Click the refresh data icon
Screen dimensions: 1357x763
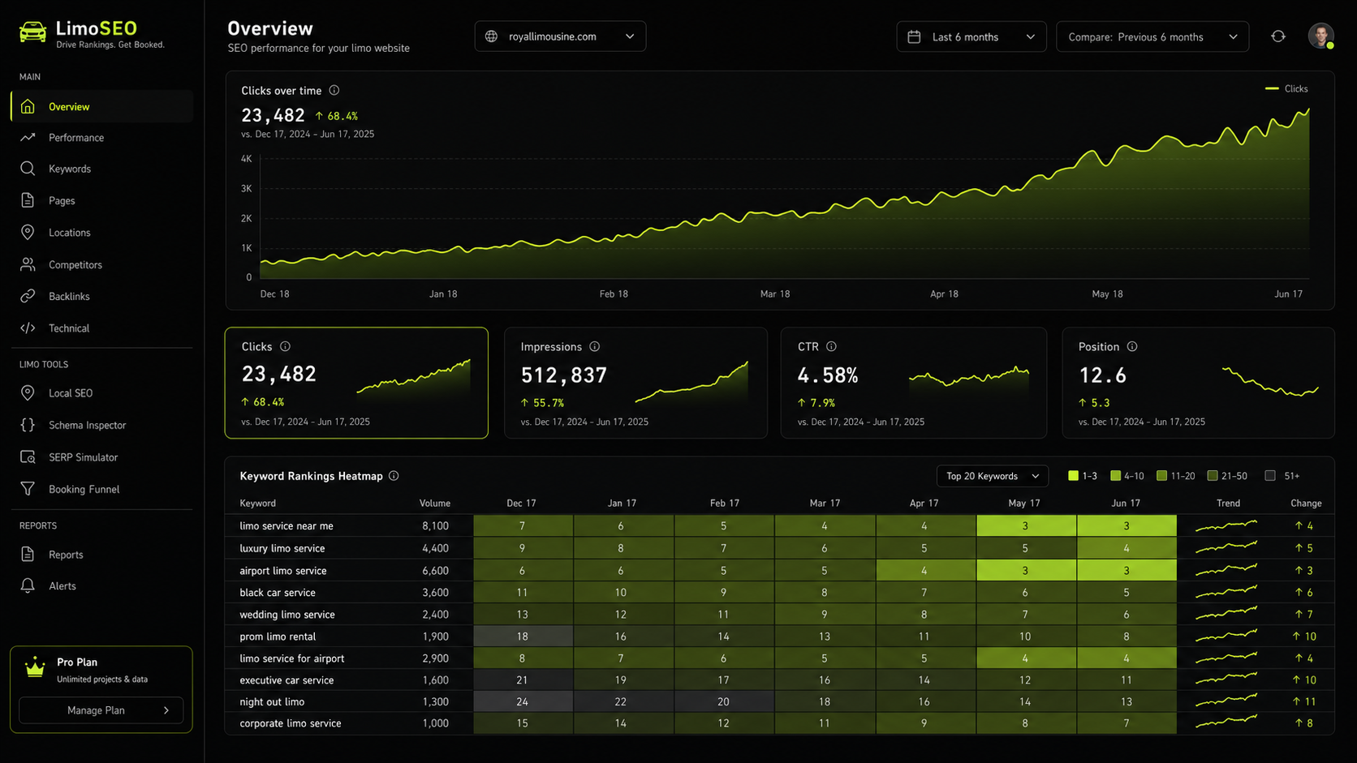1278,36
